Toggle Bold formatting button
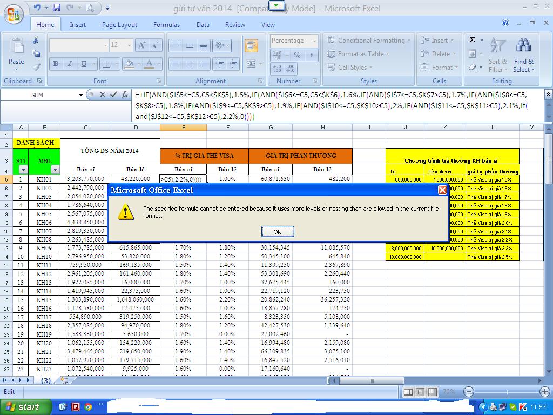553x415 pixels. coord(56,64)
